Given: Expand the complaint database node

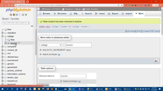Looking at the screenshot, I should pyautogui.click(x=2, y=47).
